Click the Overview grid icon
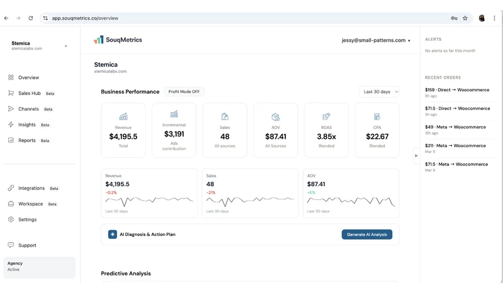Image resolution: width=503 pixels, height=283 pixels. coord(11,77)
